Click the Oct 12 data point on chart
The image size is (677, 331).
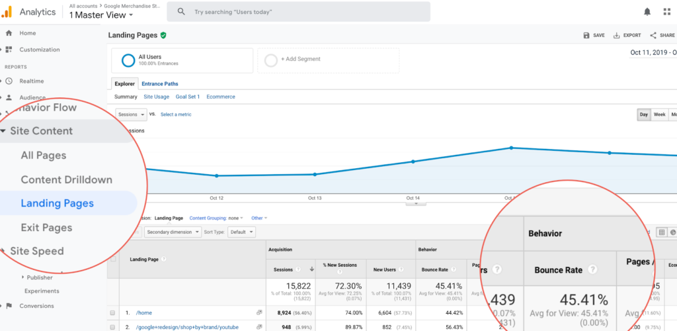[x=216, y=176]
